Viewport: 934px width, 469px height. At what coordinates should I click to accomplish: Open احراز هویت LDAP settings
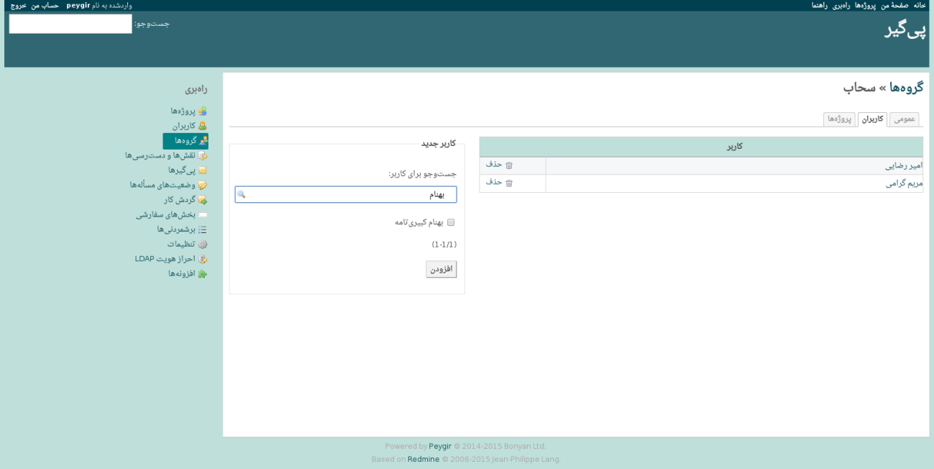click(x=165, y=259)
